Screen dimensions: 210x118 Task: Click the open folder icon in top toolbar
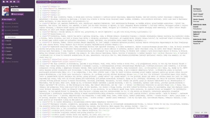[7, 2]
